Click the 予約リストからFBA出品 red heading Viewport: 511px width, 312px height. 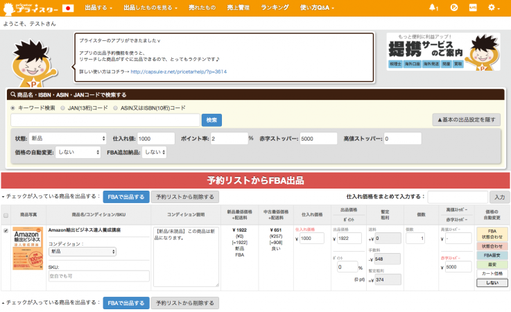pos(255,180)
